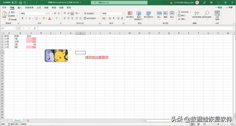This screenshot has width=236, height=126.
Task: Switch to the 数据 (Data) tab
Action: pyautogui.click(x=47, y=7)
